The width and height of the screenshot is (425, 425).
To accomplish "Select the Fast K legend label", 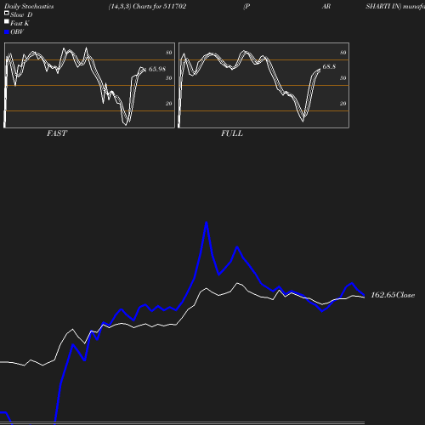I will pos(20,23).
